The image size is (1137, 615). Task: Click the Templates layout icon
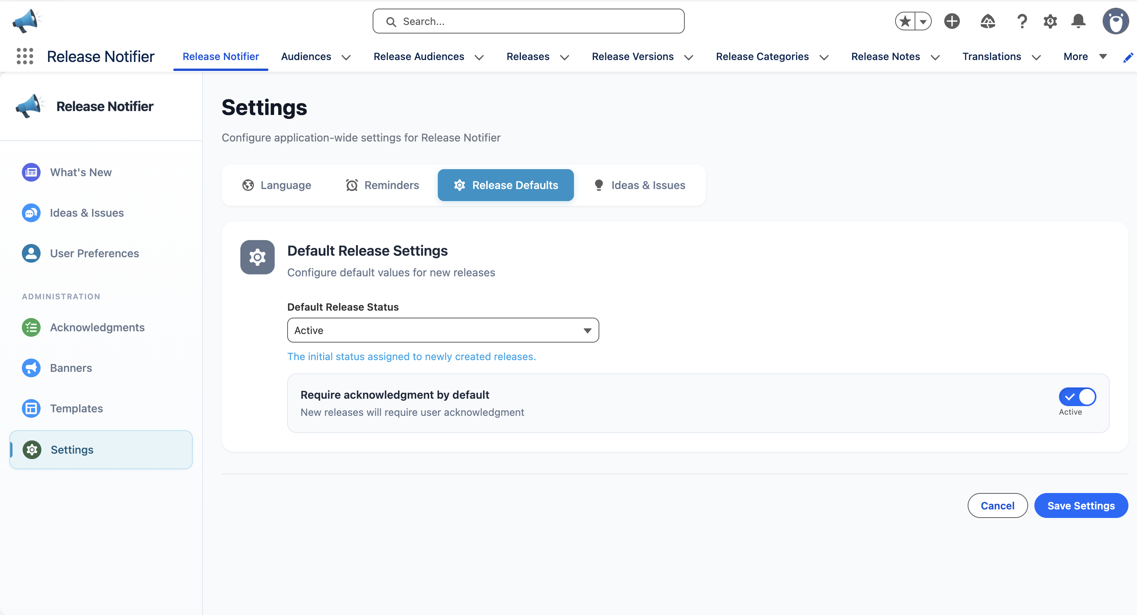(31, 409)
